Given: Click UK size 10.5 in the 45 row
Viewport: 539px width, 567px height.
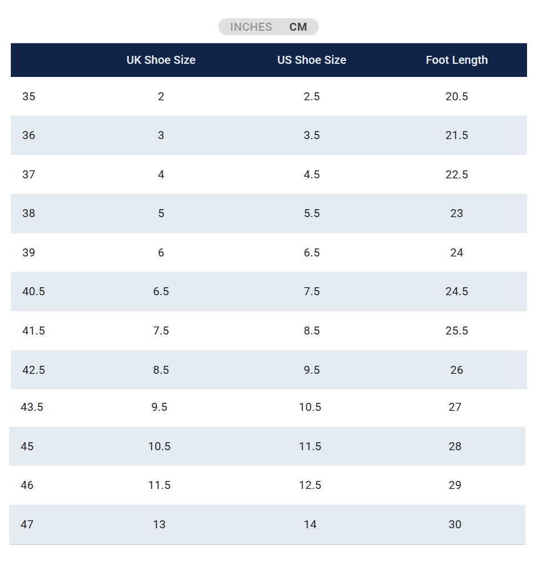Looking at the screenshot, I should tap(159, 446).
